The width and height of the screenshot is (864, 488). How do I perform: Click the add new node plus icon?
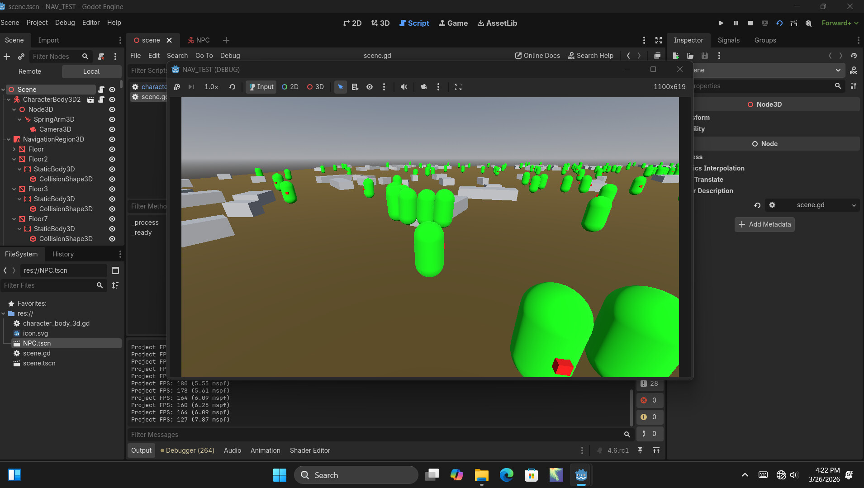point(7,57)
